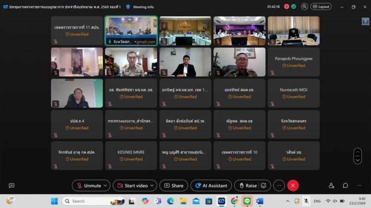Image resolution: width=371 pixels, height=208 pixels.
Task: Open Wi-Fi network settings in tray
Action: (x=328, y=201)
